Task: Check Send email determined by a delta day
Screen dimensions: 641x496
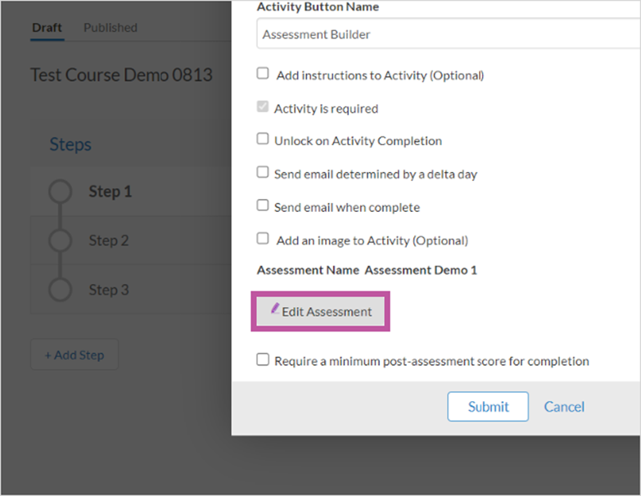Action: pos(263,172)
